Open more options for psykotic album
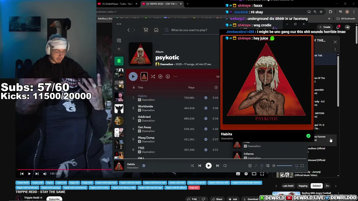The height and width of the screenshot is (201, 358). click(x=175, y=76)
